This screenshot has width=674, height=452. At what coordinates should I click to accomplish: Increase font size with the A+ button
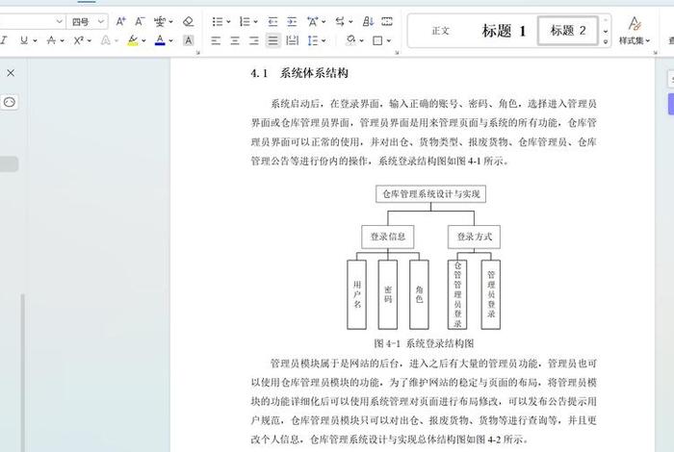pos(120,21)
